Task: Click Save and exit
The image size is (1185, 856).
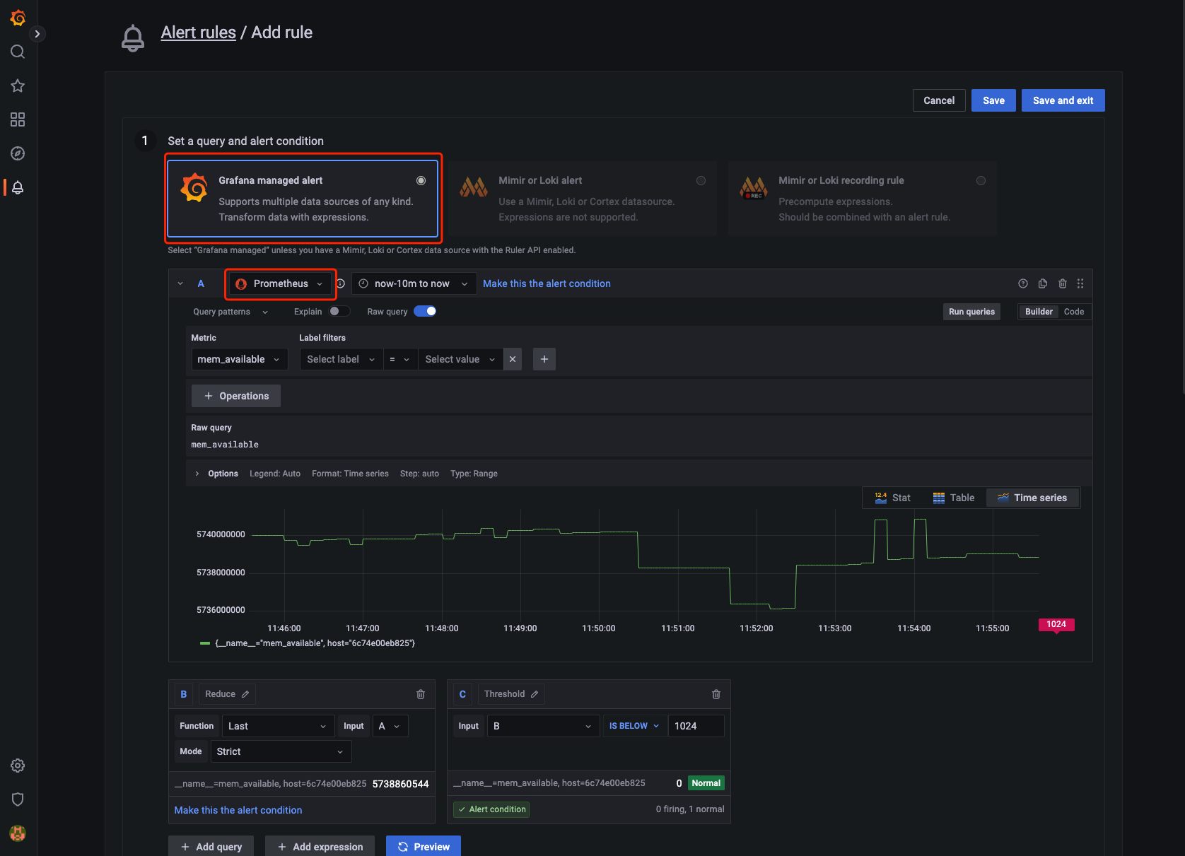Action: pyautogui.click(x=1063, y=100)
